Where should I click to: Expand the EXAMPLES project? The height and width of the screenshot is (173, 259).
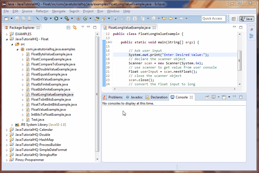[7, 34]
